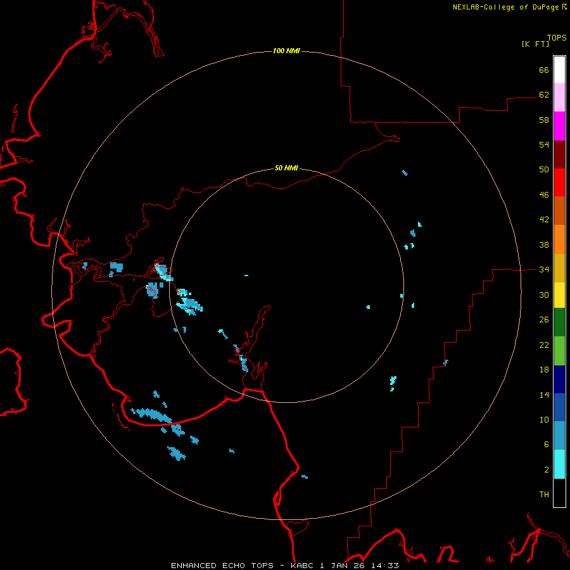Click the 22 legend value
The width and height of the screenshot is (570, 570).
point(544,345)
